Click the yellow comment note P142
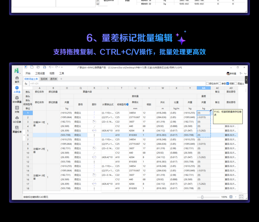Screen dimensions: 259x222 pyautogui.click(x=228, y=117)
